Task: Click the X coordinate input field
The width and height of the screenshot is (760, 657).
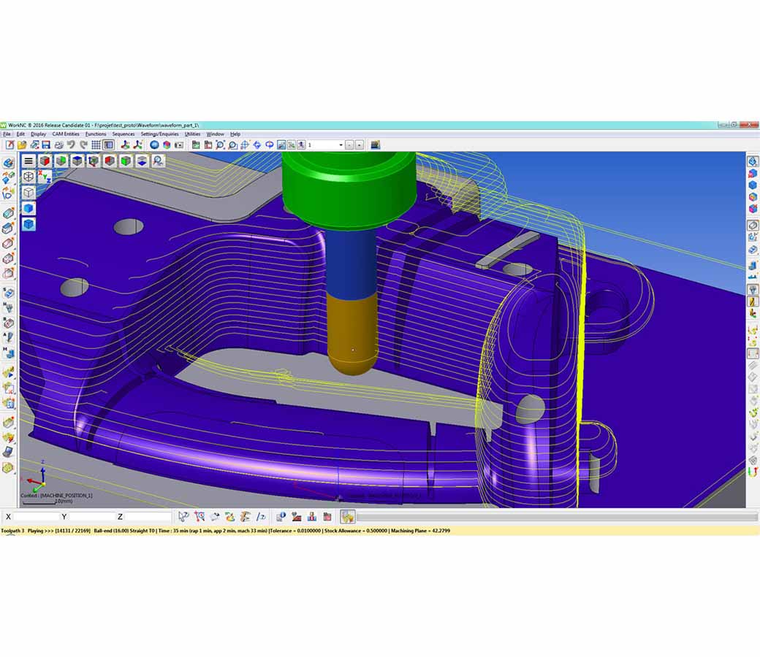Action: [37, 517]
